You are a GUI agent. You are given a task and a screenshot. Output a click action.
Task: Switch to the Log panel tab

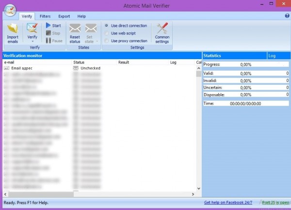pyautogui.click(x=279, y=56)
